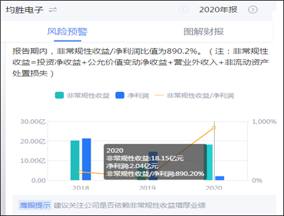Viewport: 284px width, 216px height.
Task: Click 2018 teal 非常规性收益 bar
Action: click(x=75, y=160)
